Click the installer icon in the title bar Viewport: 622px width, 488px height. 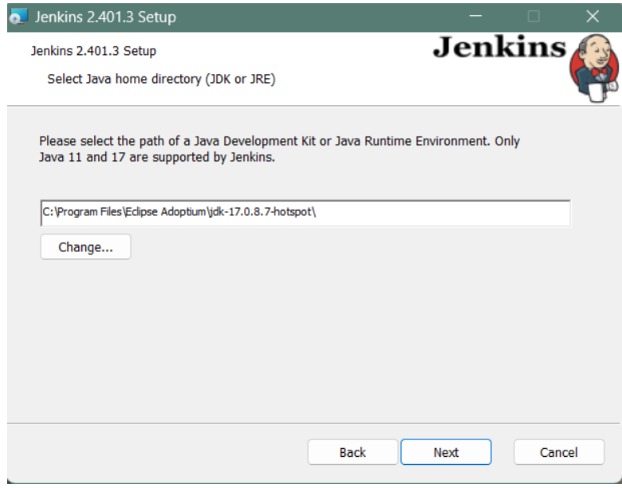18,17
